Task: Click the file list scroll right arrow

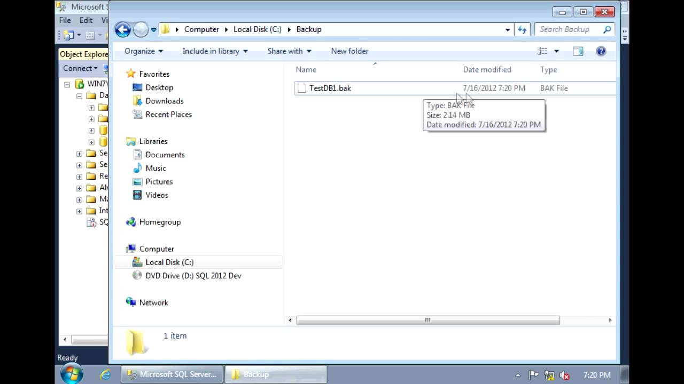Action: pyautogui.click(x=610, y=320)
